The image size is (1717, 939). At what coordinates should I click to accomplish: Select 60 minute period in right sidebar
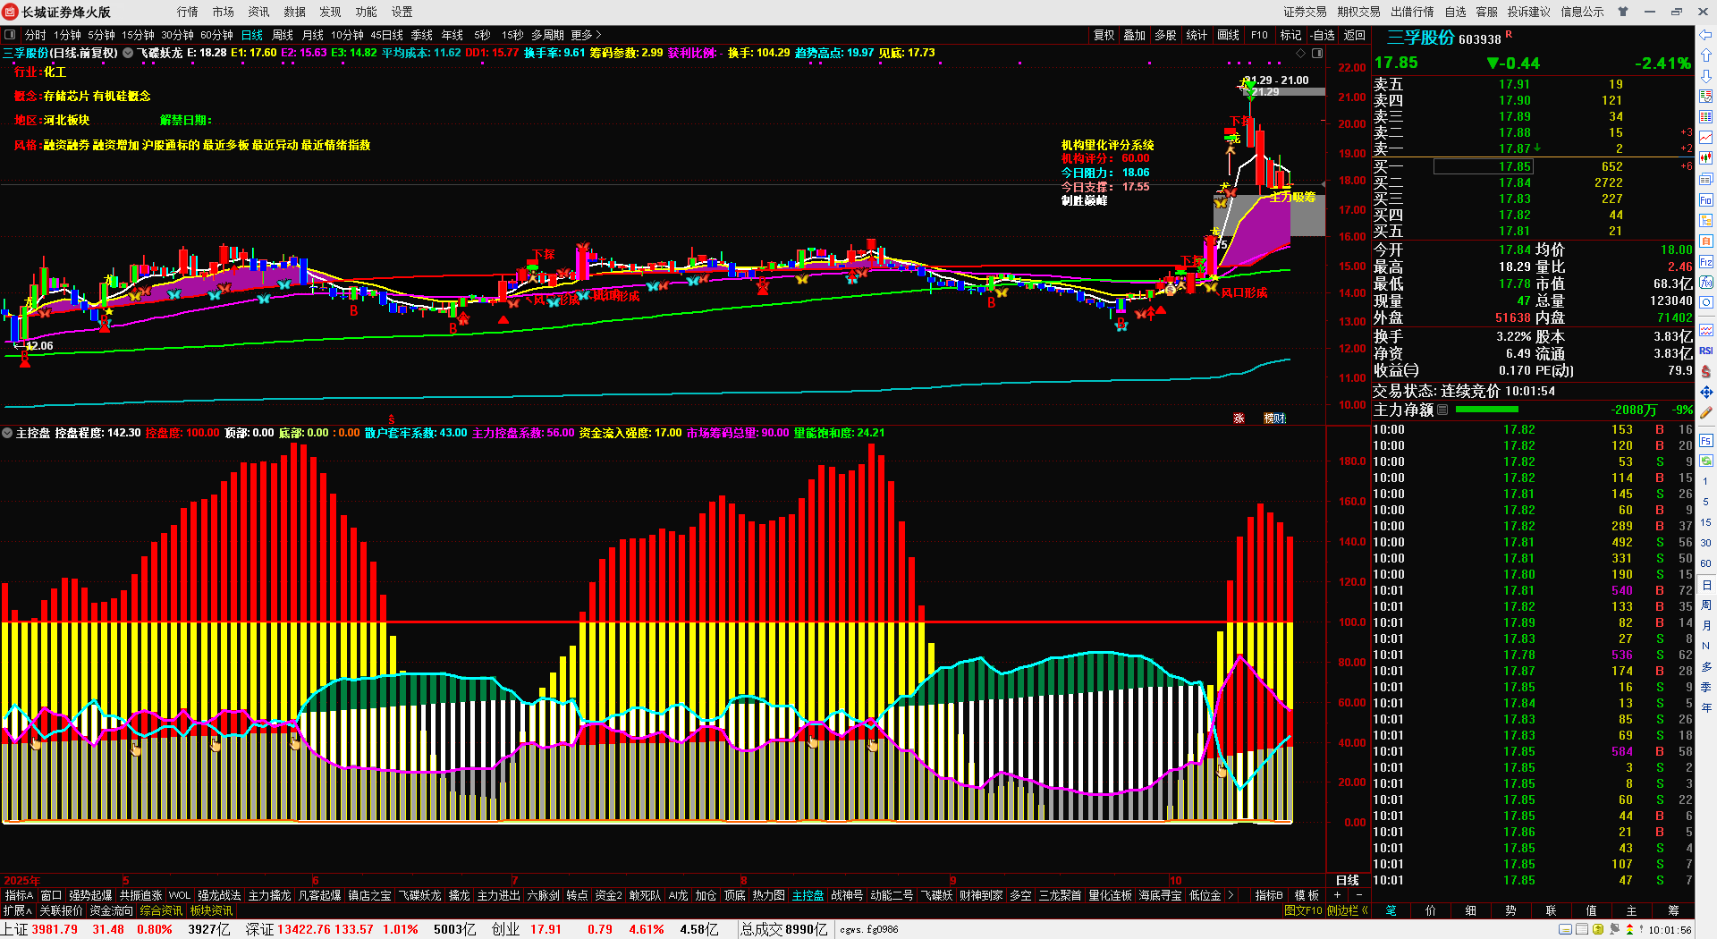pos(1706,563)
